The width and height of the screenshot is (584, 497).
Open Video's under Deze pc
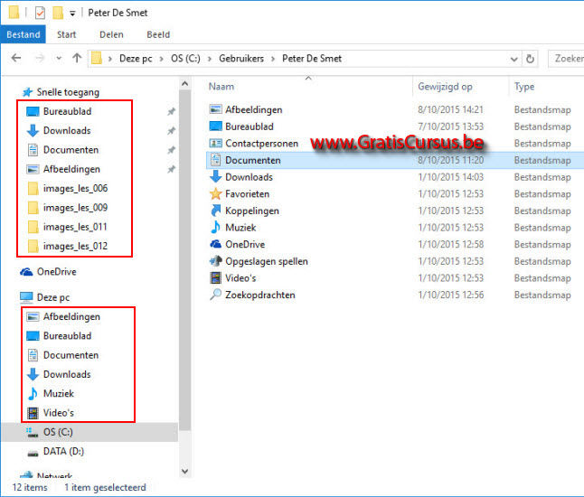click(59, 413)
